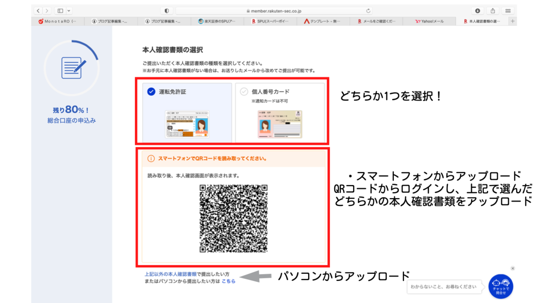Select the 運転免許証 option card

(x=187, y=112)
